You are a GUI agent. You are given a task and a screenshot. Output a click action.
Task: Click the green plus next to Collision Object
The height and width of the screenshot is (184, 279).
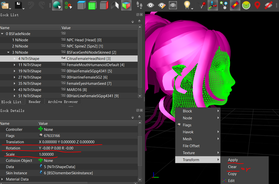[x=41, y=160]
